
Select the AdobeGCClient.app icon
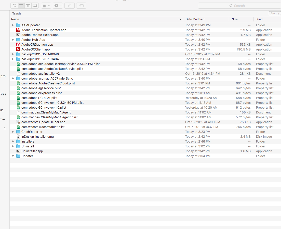(18, 49)
